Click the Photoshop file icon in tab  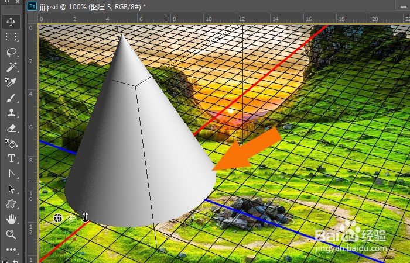32,6
